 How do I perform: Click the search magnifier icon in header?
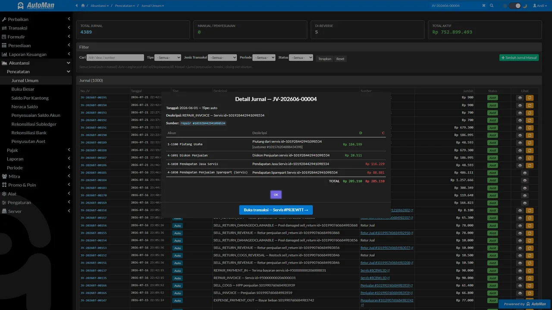(491, 6)
